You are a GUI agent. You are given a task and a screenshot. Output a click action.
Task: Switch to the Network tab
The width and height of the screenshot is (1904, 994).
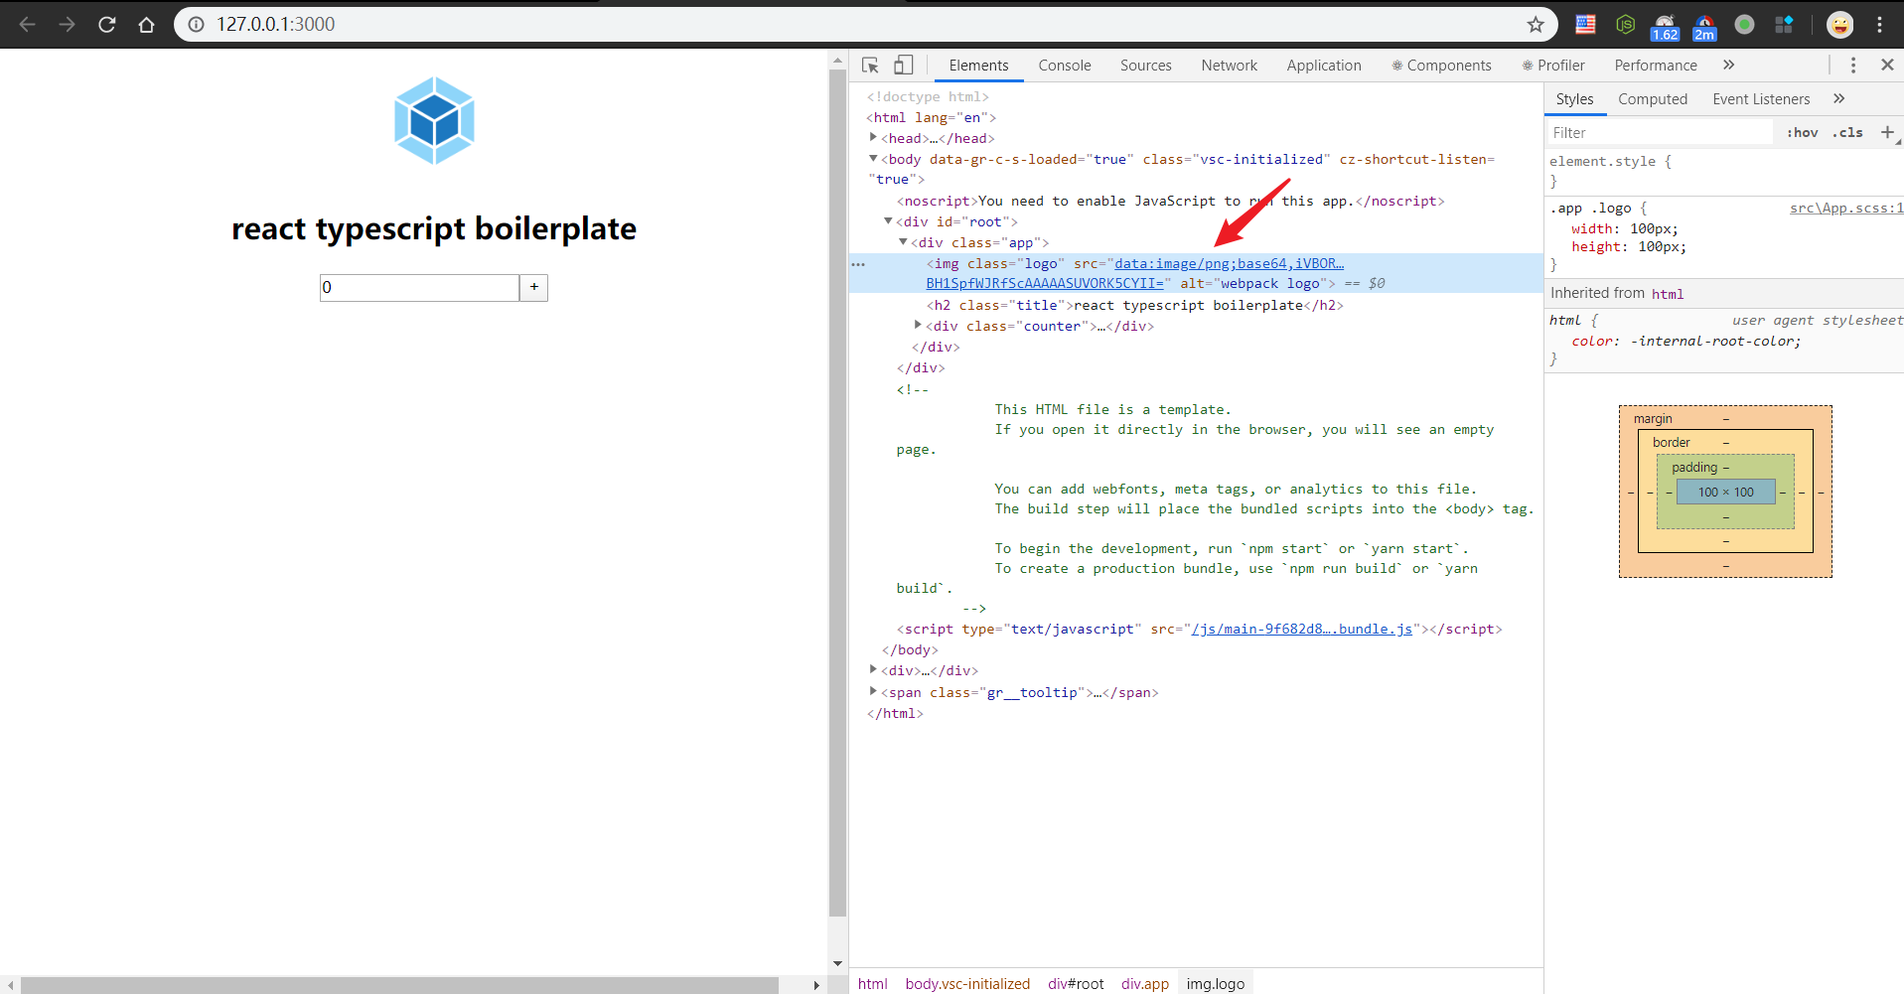(1229, 66)
